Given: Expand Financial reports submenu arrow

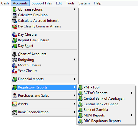Looking at the screenshot, I should coord(75,79).
